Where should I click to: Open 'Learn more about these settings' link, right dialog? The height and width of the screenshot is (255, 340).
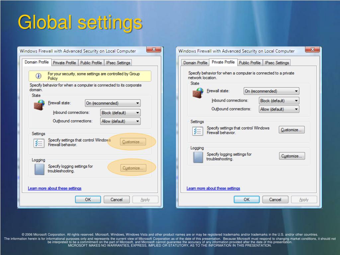click(213, 188)
